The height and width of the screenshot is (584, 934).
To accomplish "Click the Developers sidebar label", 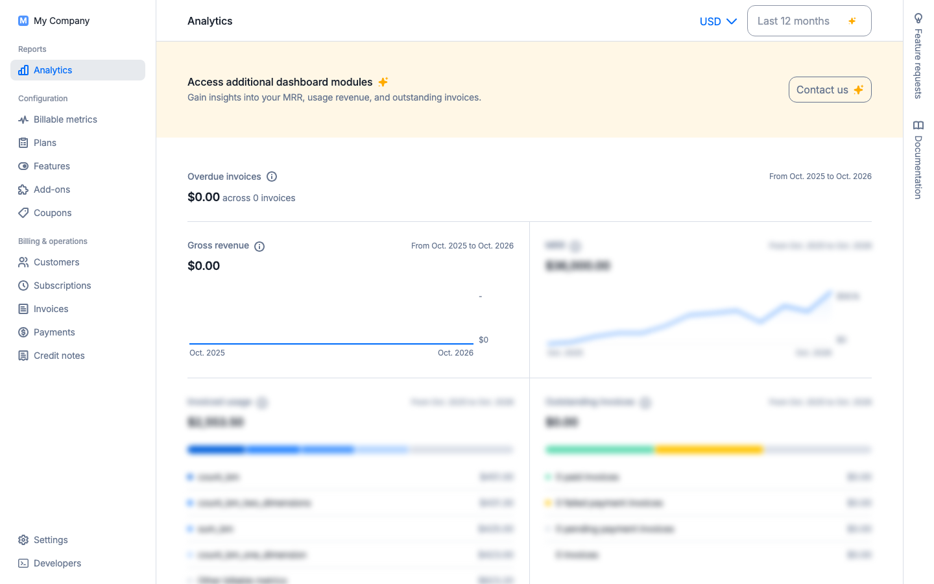I will (x=58, y=563).
